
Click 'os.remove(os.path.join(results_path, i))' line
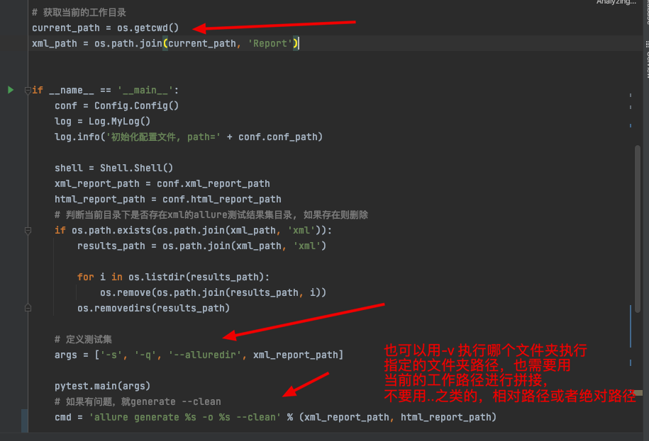point(213,293)
